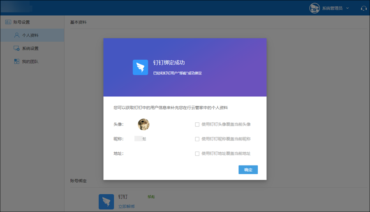Viewport: 370px width, 212px height.
Task: Check 使用钉钉昵称覆盖当前昵称 option
Action: click(x=197, y=139)
